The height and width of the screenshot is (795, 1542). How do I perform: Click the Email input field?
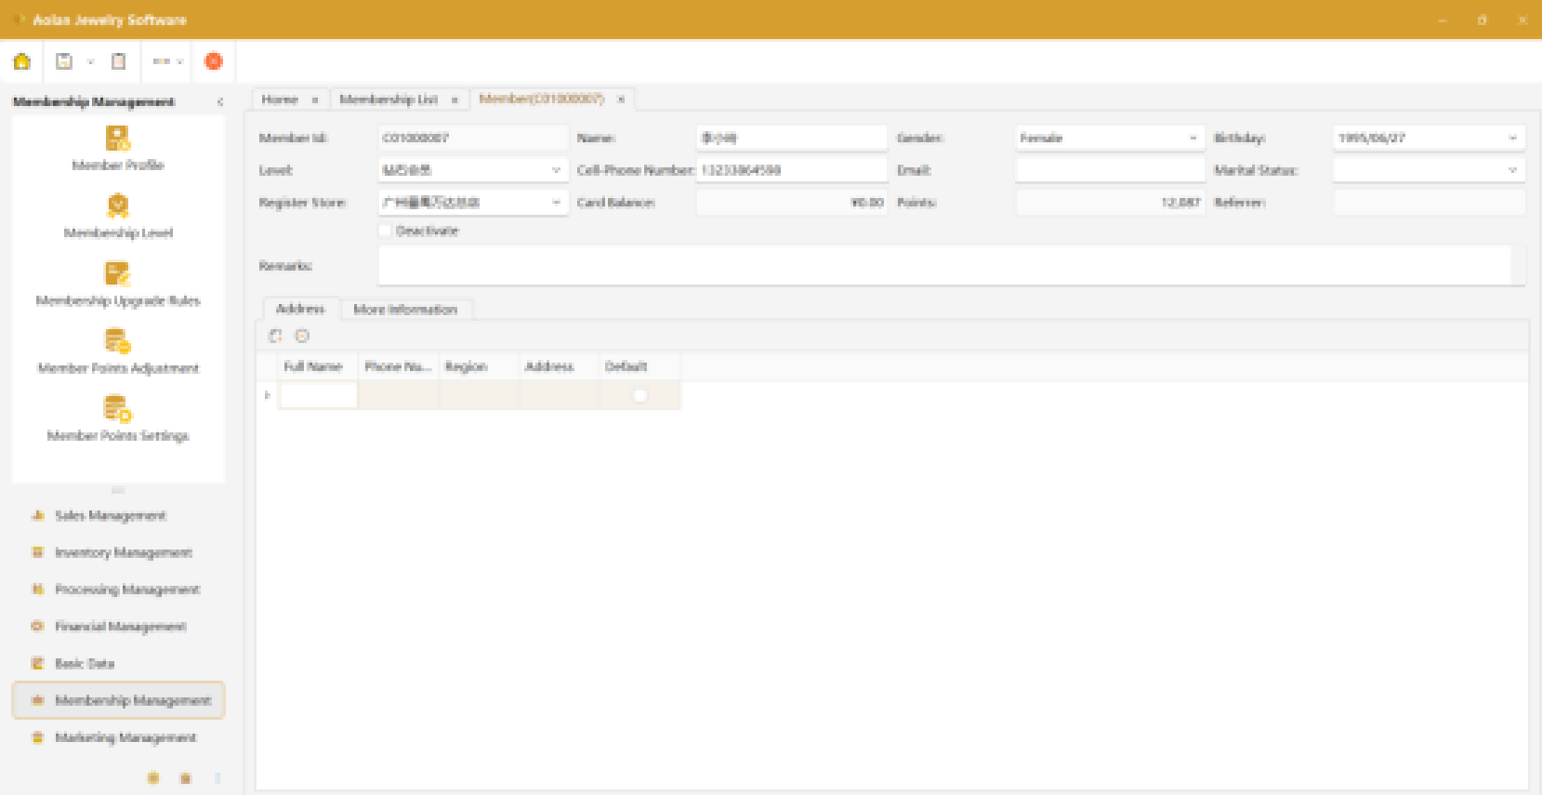(x=1110, y=170)
